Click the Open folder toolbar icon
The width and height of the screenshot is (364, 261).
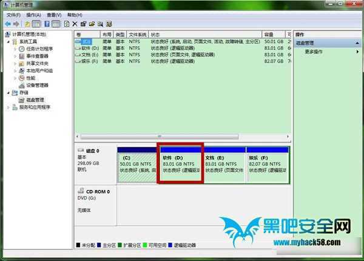click(x=92, y=24)
